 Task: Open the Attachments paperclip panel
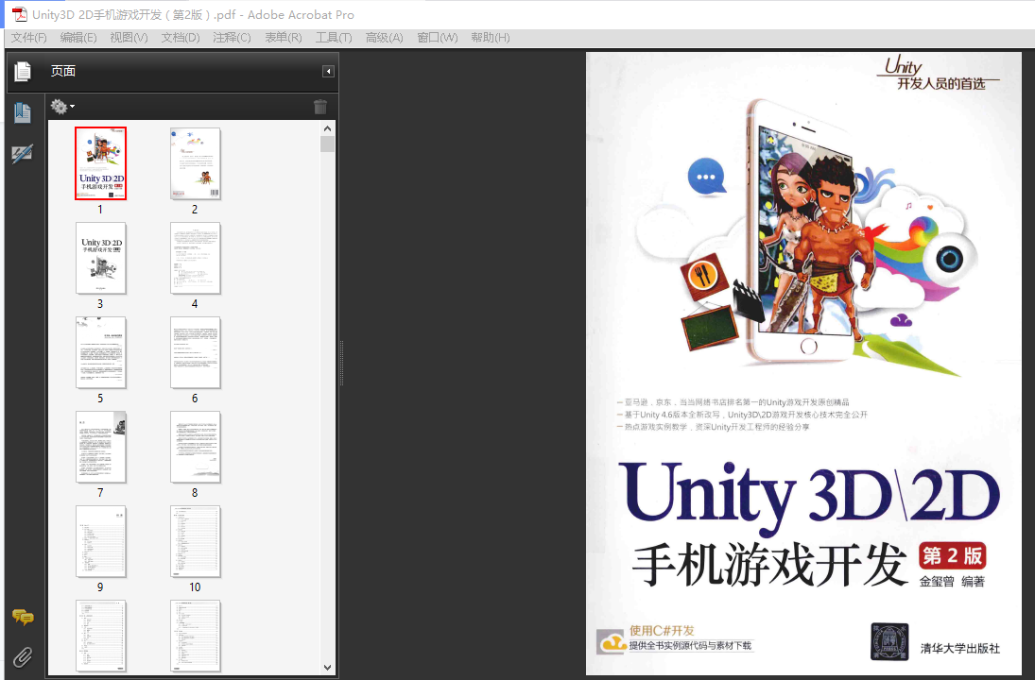tap(23, 657)
